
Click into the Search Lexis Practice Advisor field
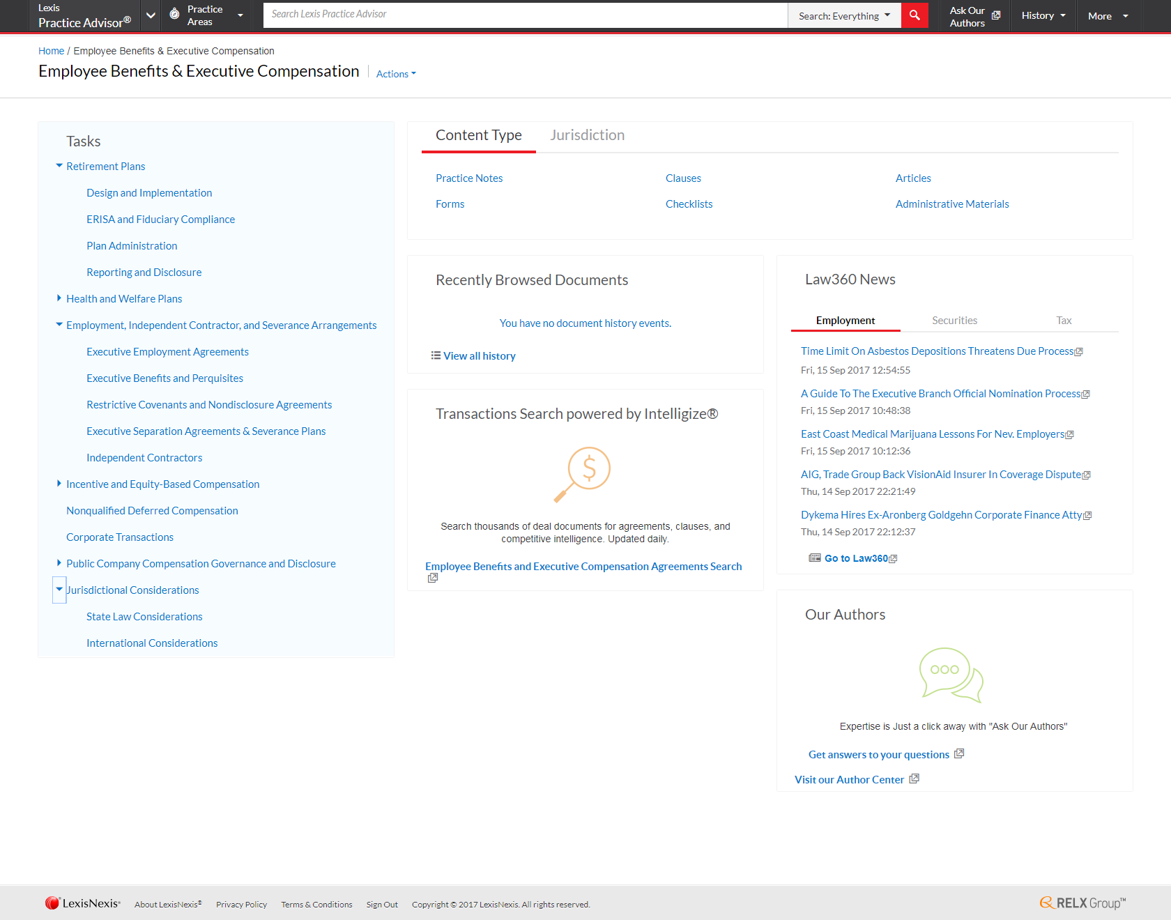[x=526, y=15]
